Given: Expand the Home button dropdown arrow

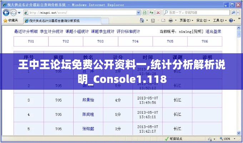Looking at the screenshot, I should [147, 20].
